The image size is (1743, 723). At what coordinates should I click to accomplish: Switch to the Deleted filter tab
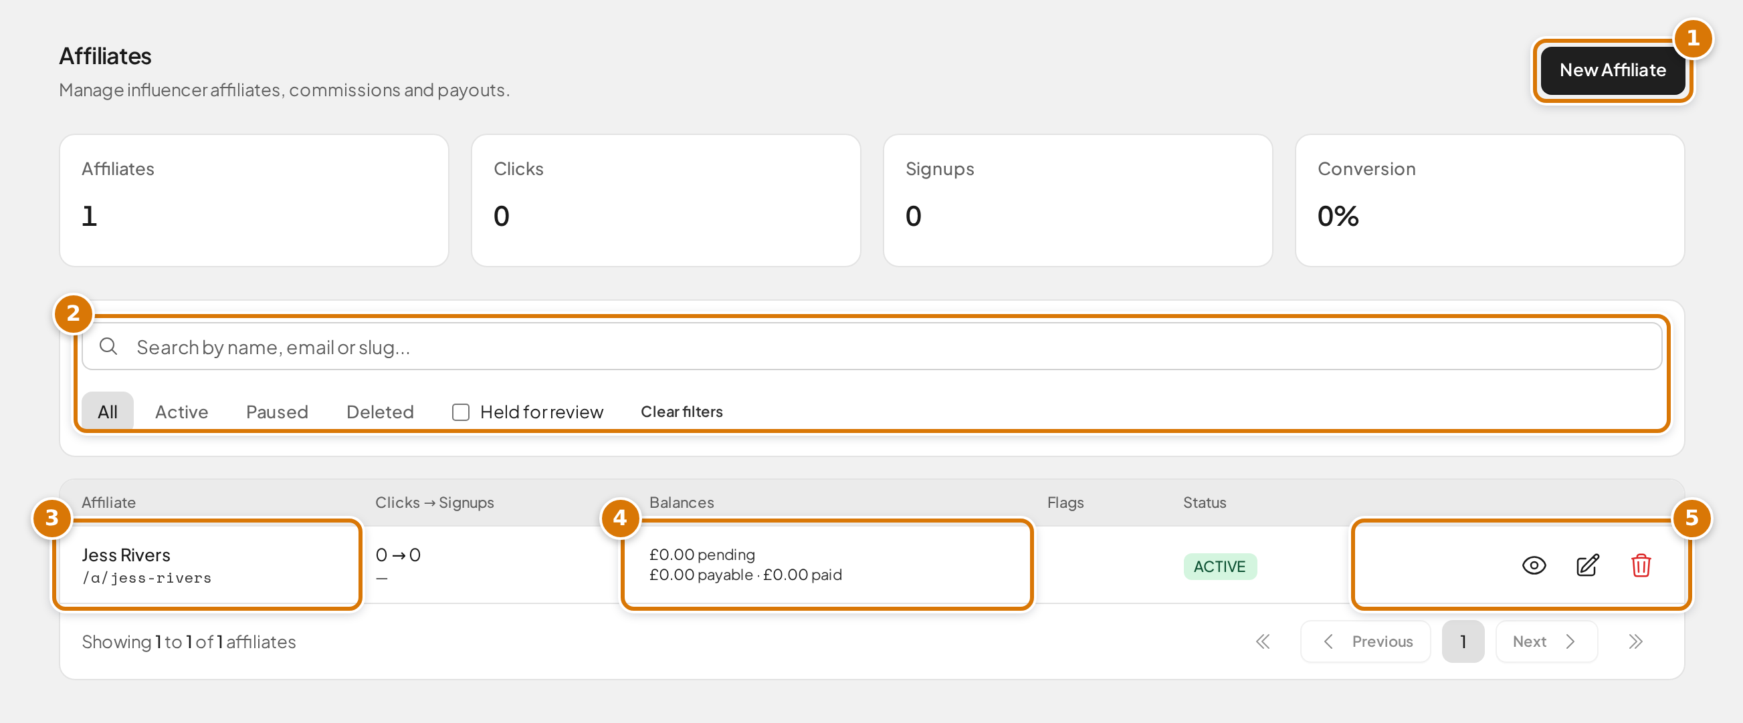[380, 412]
